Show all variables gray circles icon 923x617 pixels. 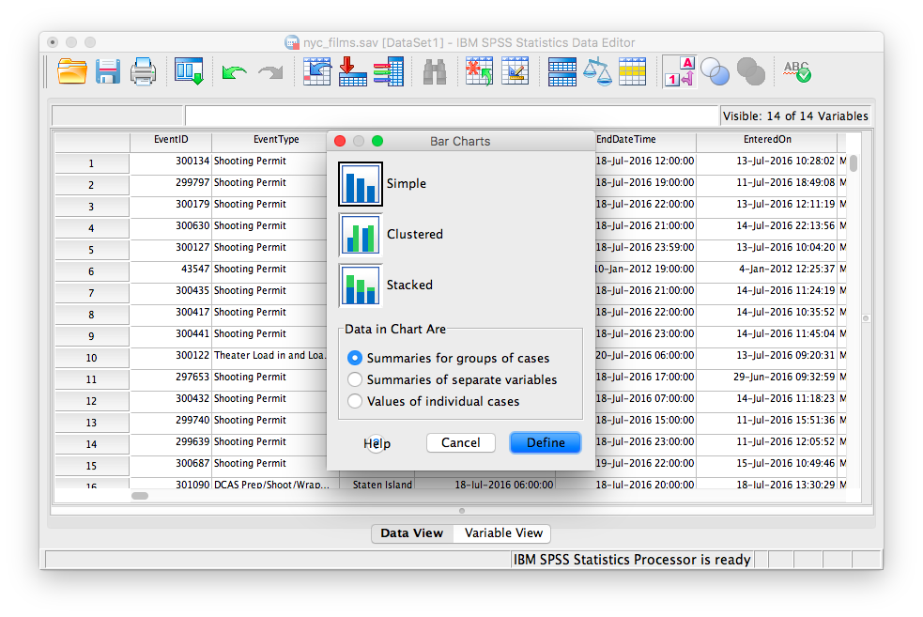click(751, 71)
